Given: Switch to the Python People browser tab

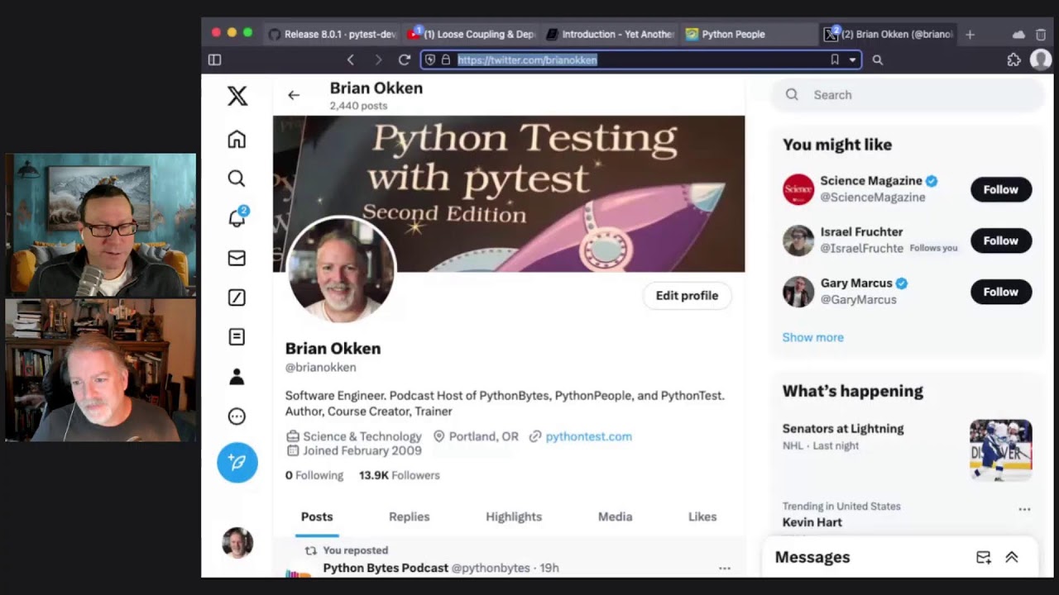Looking at the screenshot, I should point(733,34).
